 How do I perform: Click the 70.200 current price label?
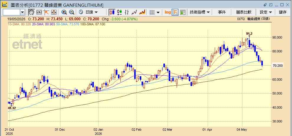pos(278,66)
